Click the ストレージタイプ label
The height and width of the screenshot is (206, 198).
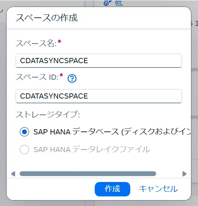pyautogui.click(x=48, y=114)
